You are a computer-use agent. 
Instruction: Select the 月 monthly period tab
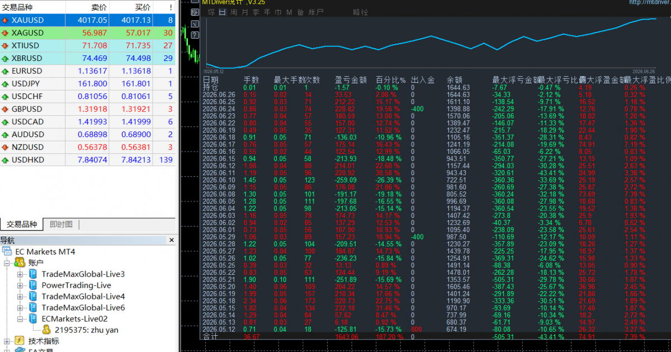pyautogui.click(x=244, y=12)
